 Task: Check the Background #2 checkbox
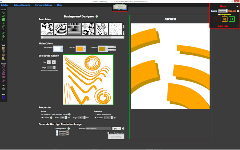point(57,133)
